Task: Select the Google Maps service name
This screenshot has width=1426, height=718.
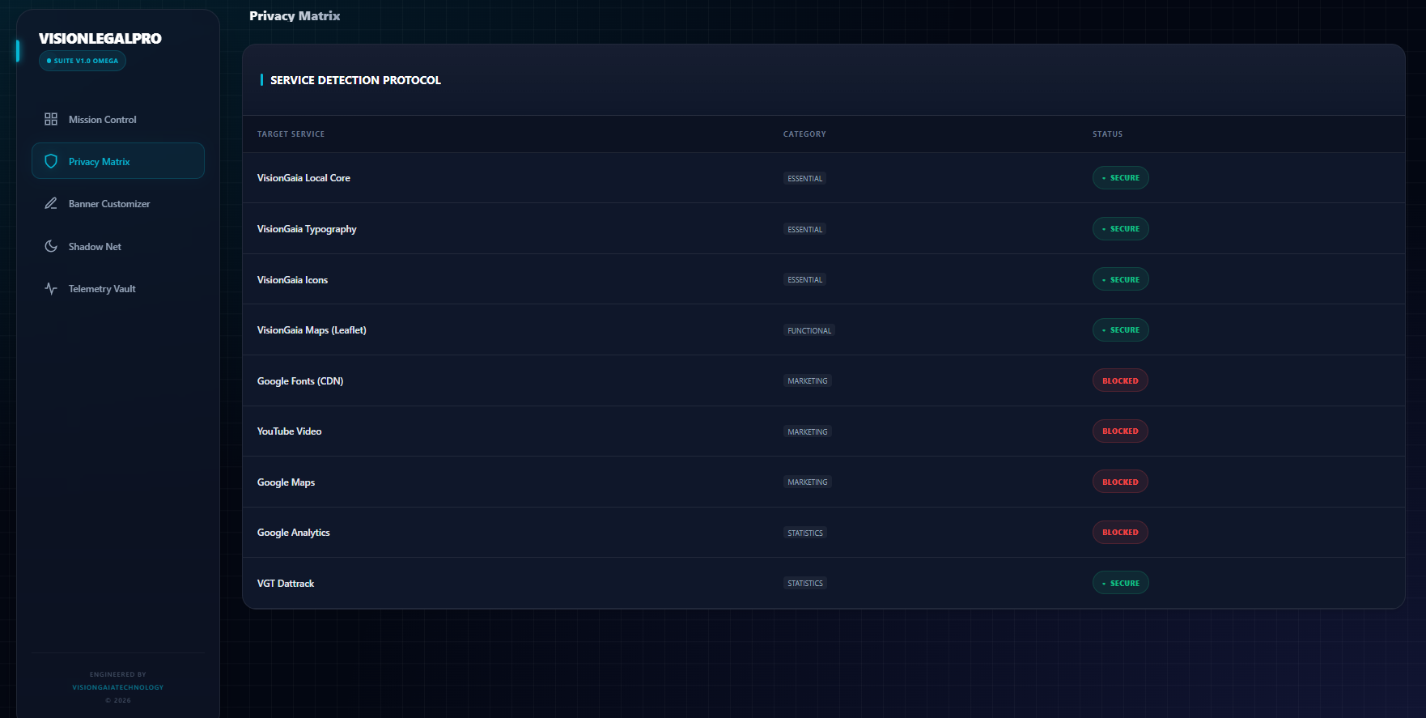Action: click(x=286, y=482)
